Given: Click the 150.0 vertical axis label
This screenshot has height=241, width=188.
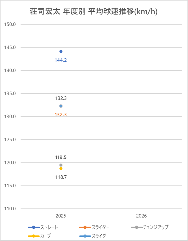Looking at the screenshot, I should coord(10,24).
